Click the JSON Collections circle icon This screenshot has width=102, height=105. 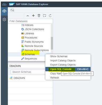coord(23,29)
